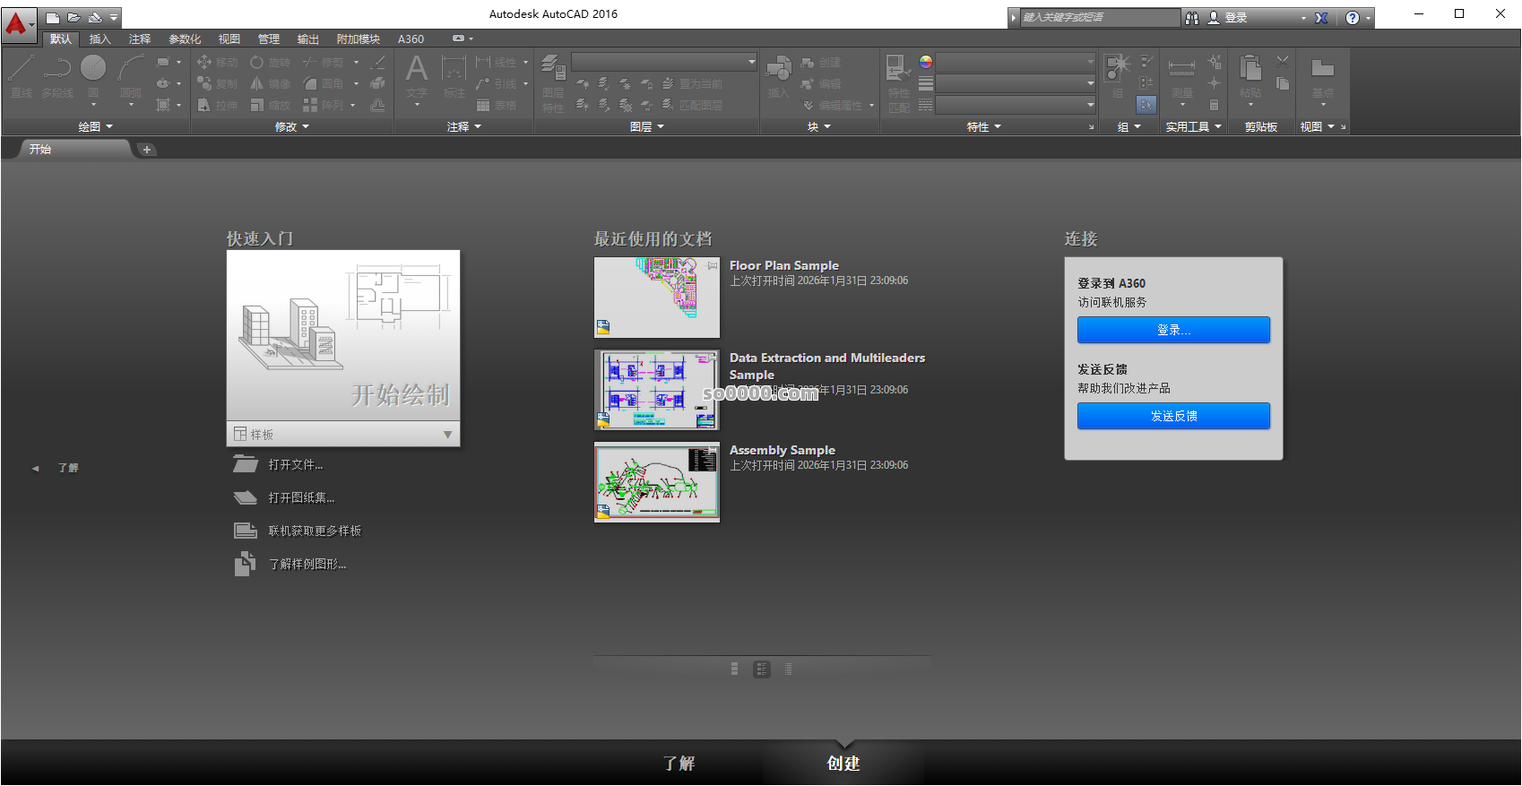Open the AutoCAD application menu (red A logo)
Image resolution: width=1522 pixels, height=786 pixels.
pyautogui.click(x=17, y=23)
